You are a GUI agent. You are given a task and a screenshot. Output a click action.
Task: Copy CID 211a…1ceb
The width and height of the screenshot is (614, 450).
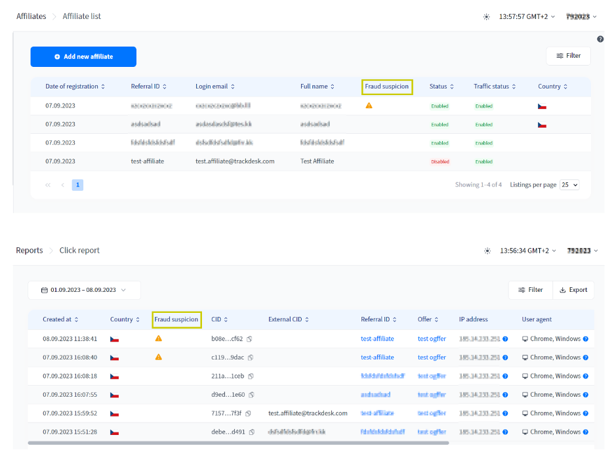coord(251,377)
